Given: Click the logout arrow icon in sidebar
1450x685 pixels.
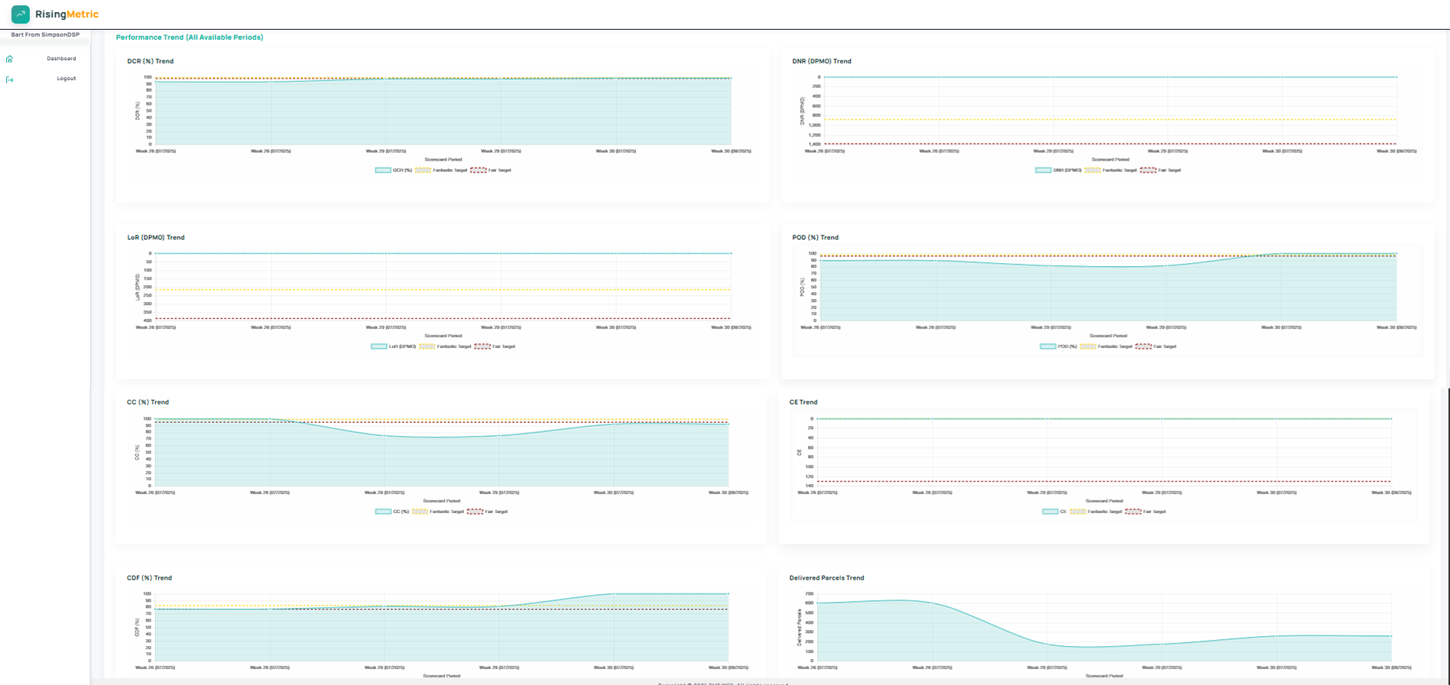Looking at the screenshot, I should 9,80.
